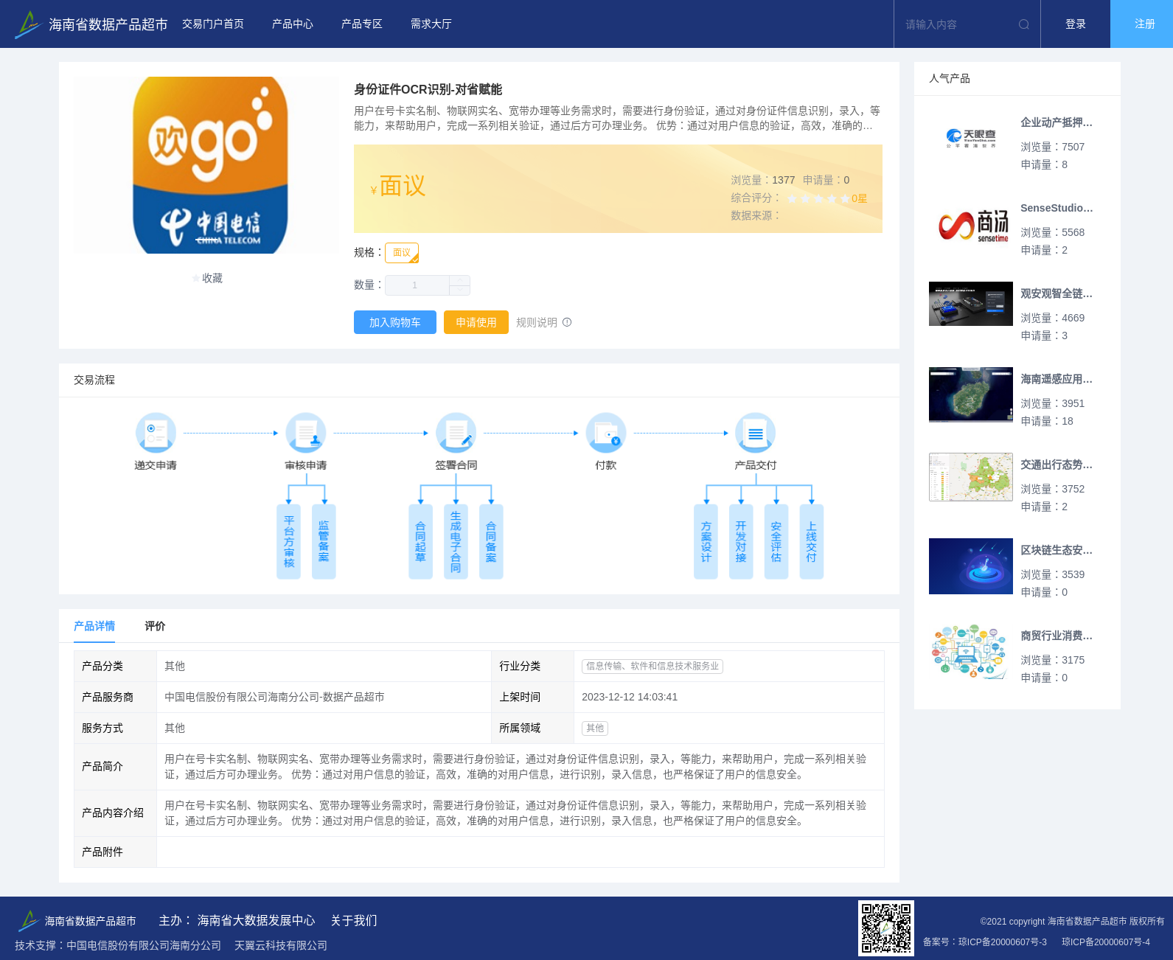Click the 其他 tag in 所属领域 row
This screenshot has height=960, width=1173.
pyautogui.click(x=595, y=728)
